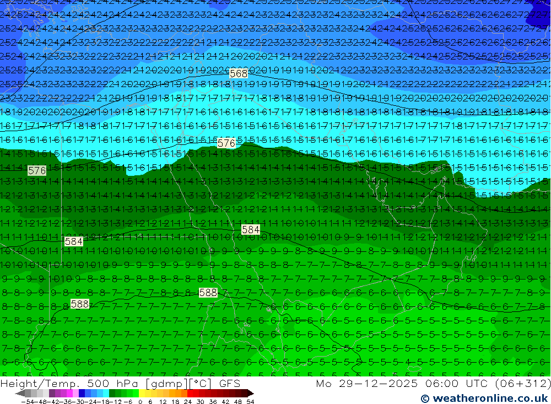Select the [°C] unit label
The image size is (551, 404).
coord(201,384)
